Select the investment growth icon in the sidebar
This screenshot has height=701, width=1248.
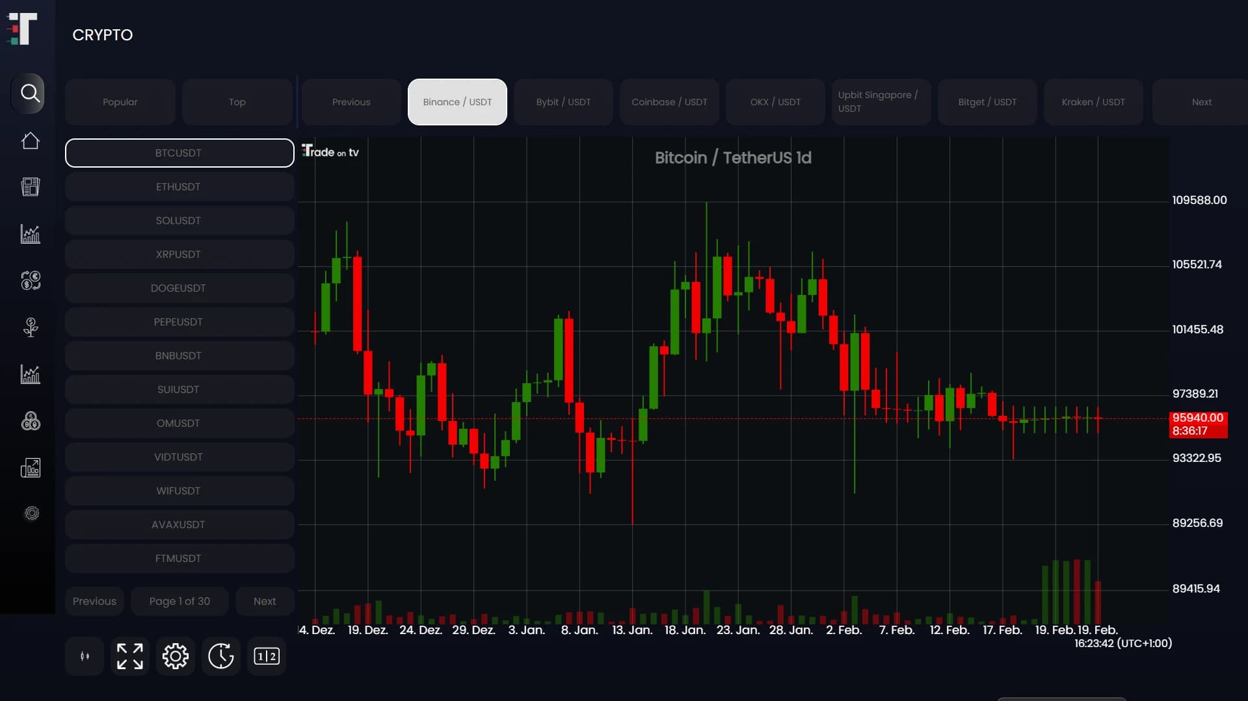coord(30,327)
